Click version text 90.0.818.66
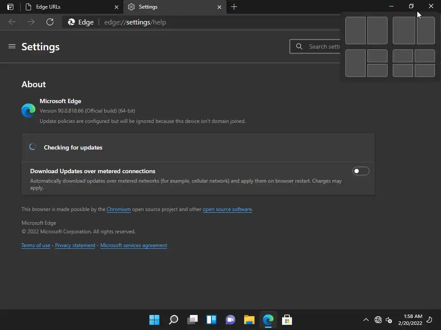This screenshot has width=441, height=330. [87, 111]
